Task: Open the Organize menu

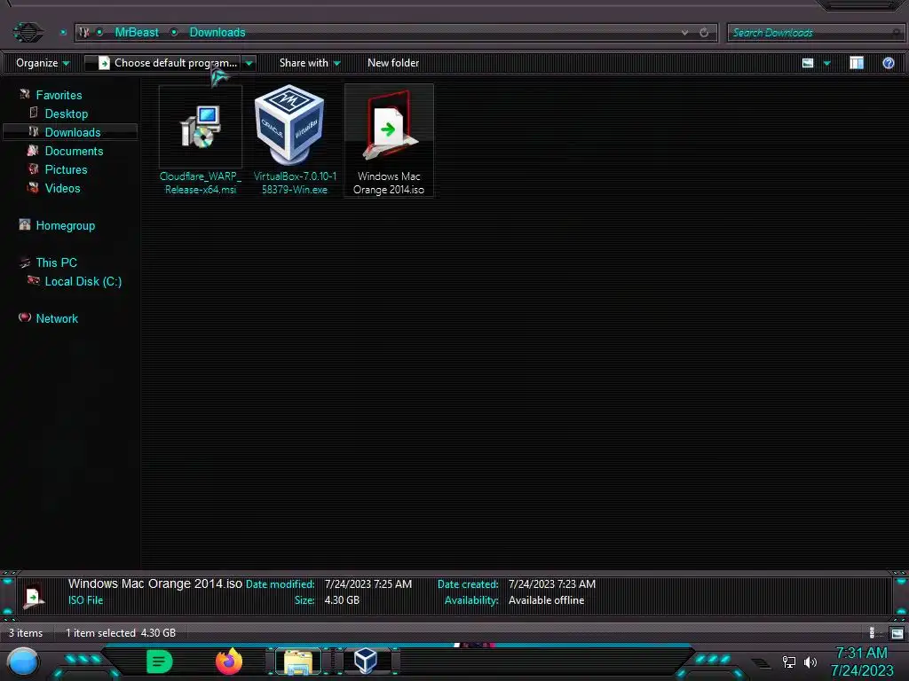Action: pos(43,63)
